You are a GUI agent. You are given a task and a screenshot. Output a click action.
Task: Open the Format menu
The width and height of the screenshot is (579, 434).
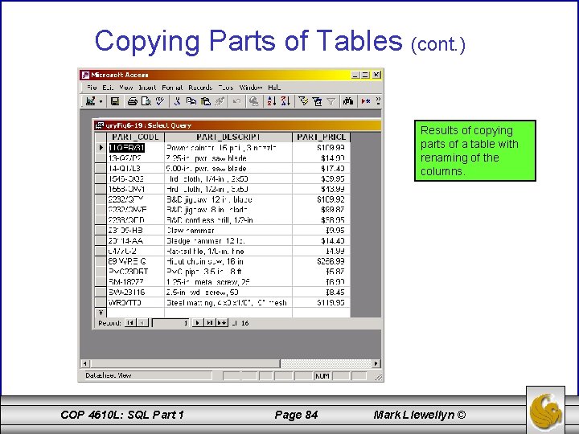[172, 88]
